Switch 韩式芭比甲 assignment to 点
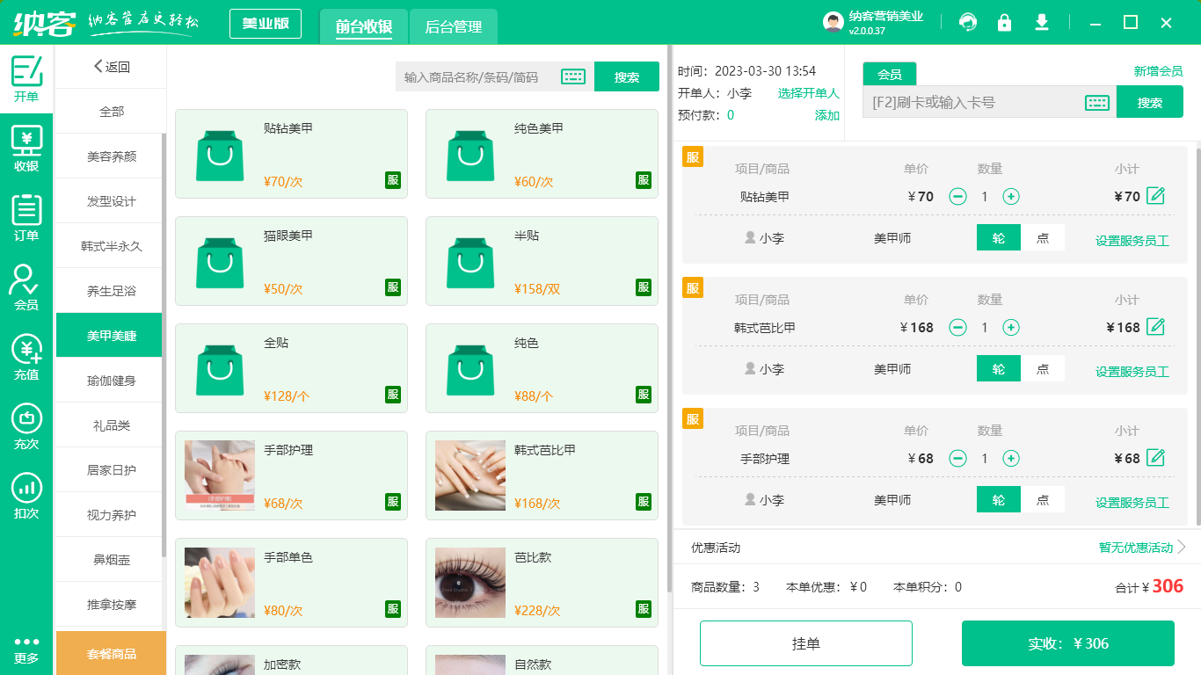1201x675 pixels. 1043,369
